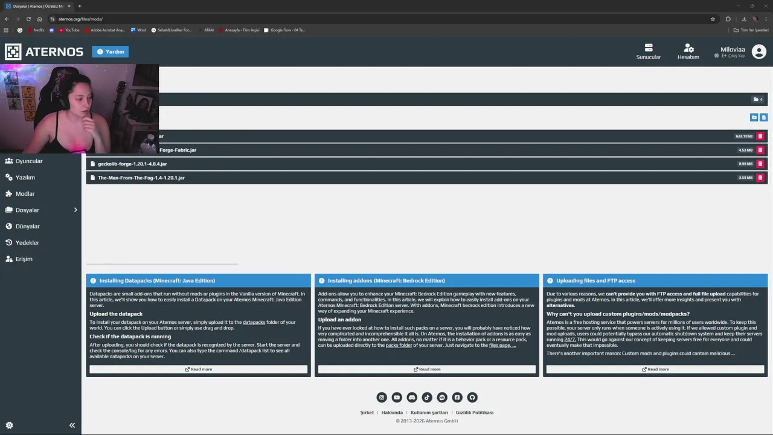Open Yazılım in the sidebar
773x435 pixels.
point(40,178)
